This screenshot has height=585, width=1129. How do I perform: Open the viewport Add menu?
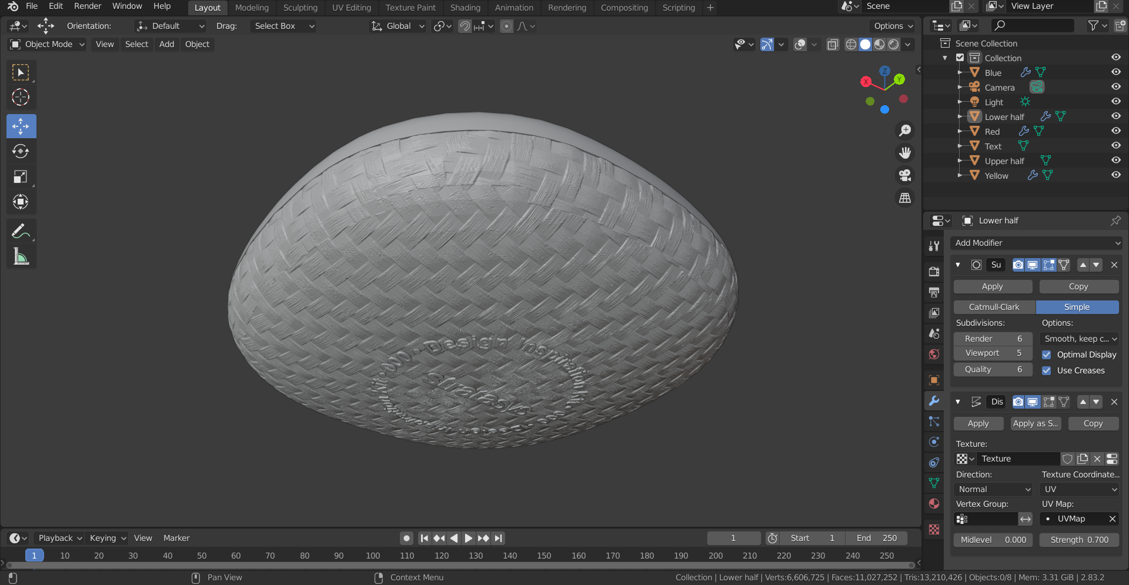click(166, 45)
